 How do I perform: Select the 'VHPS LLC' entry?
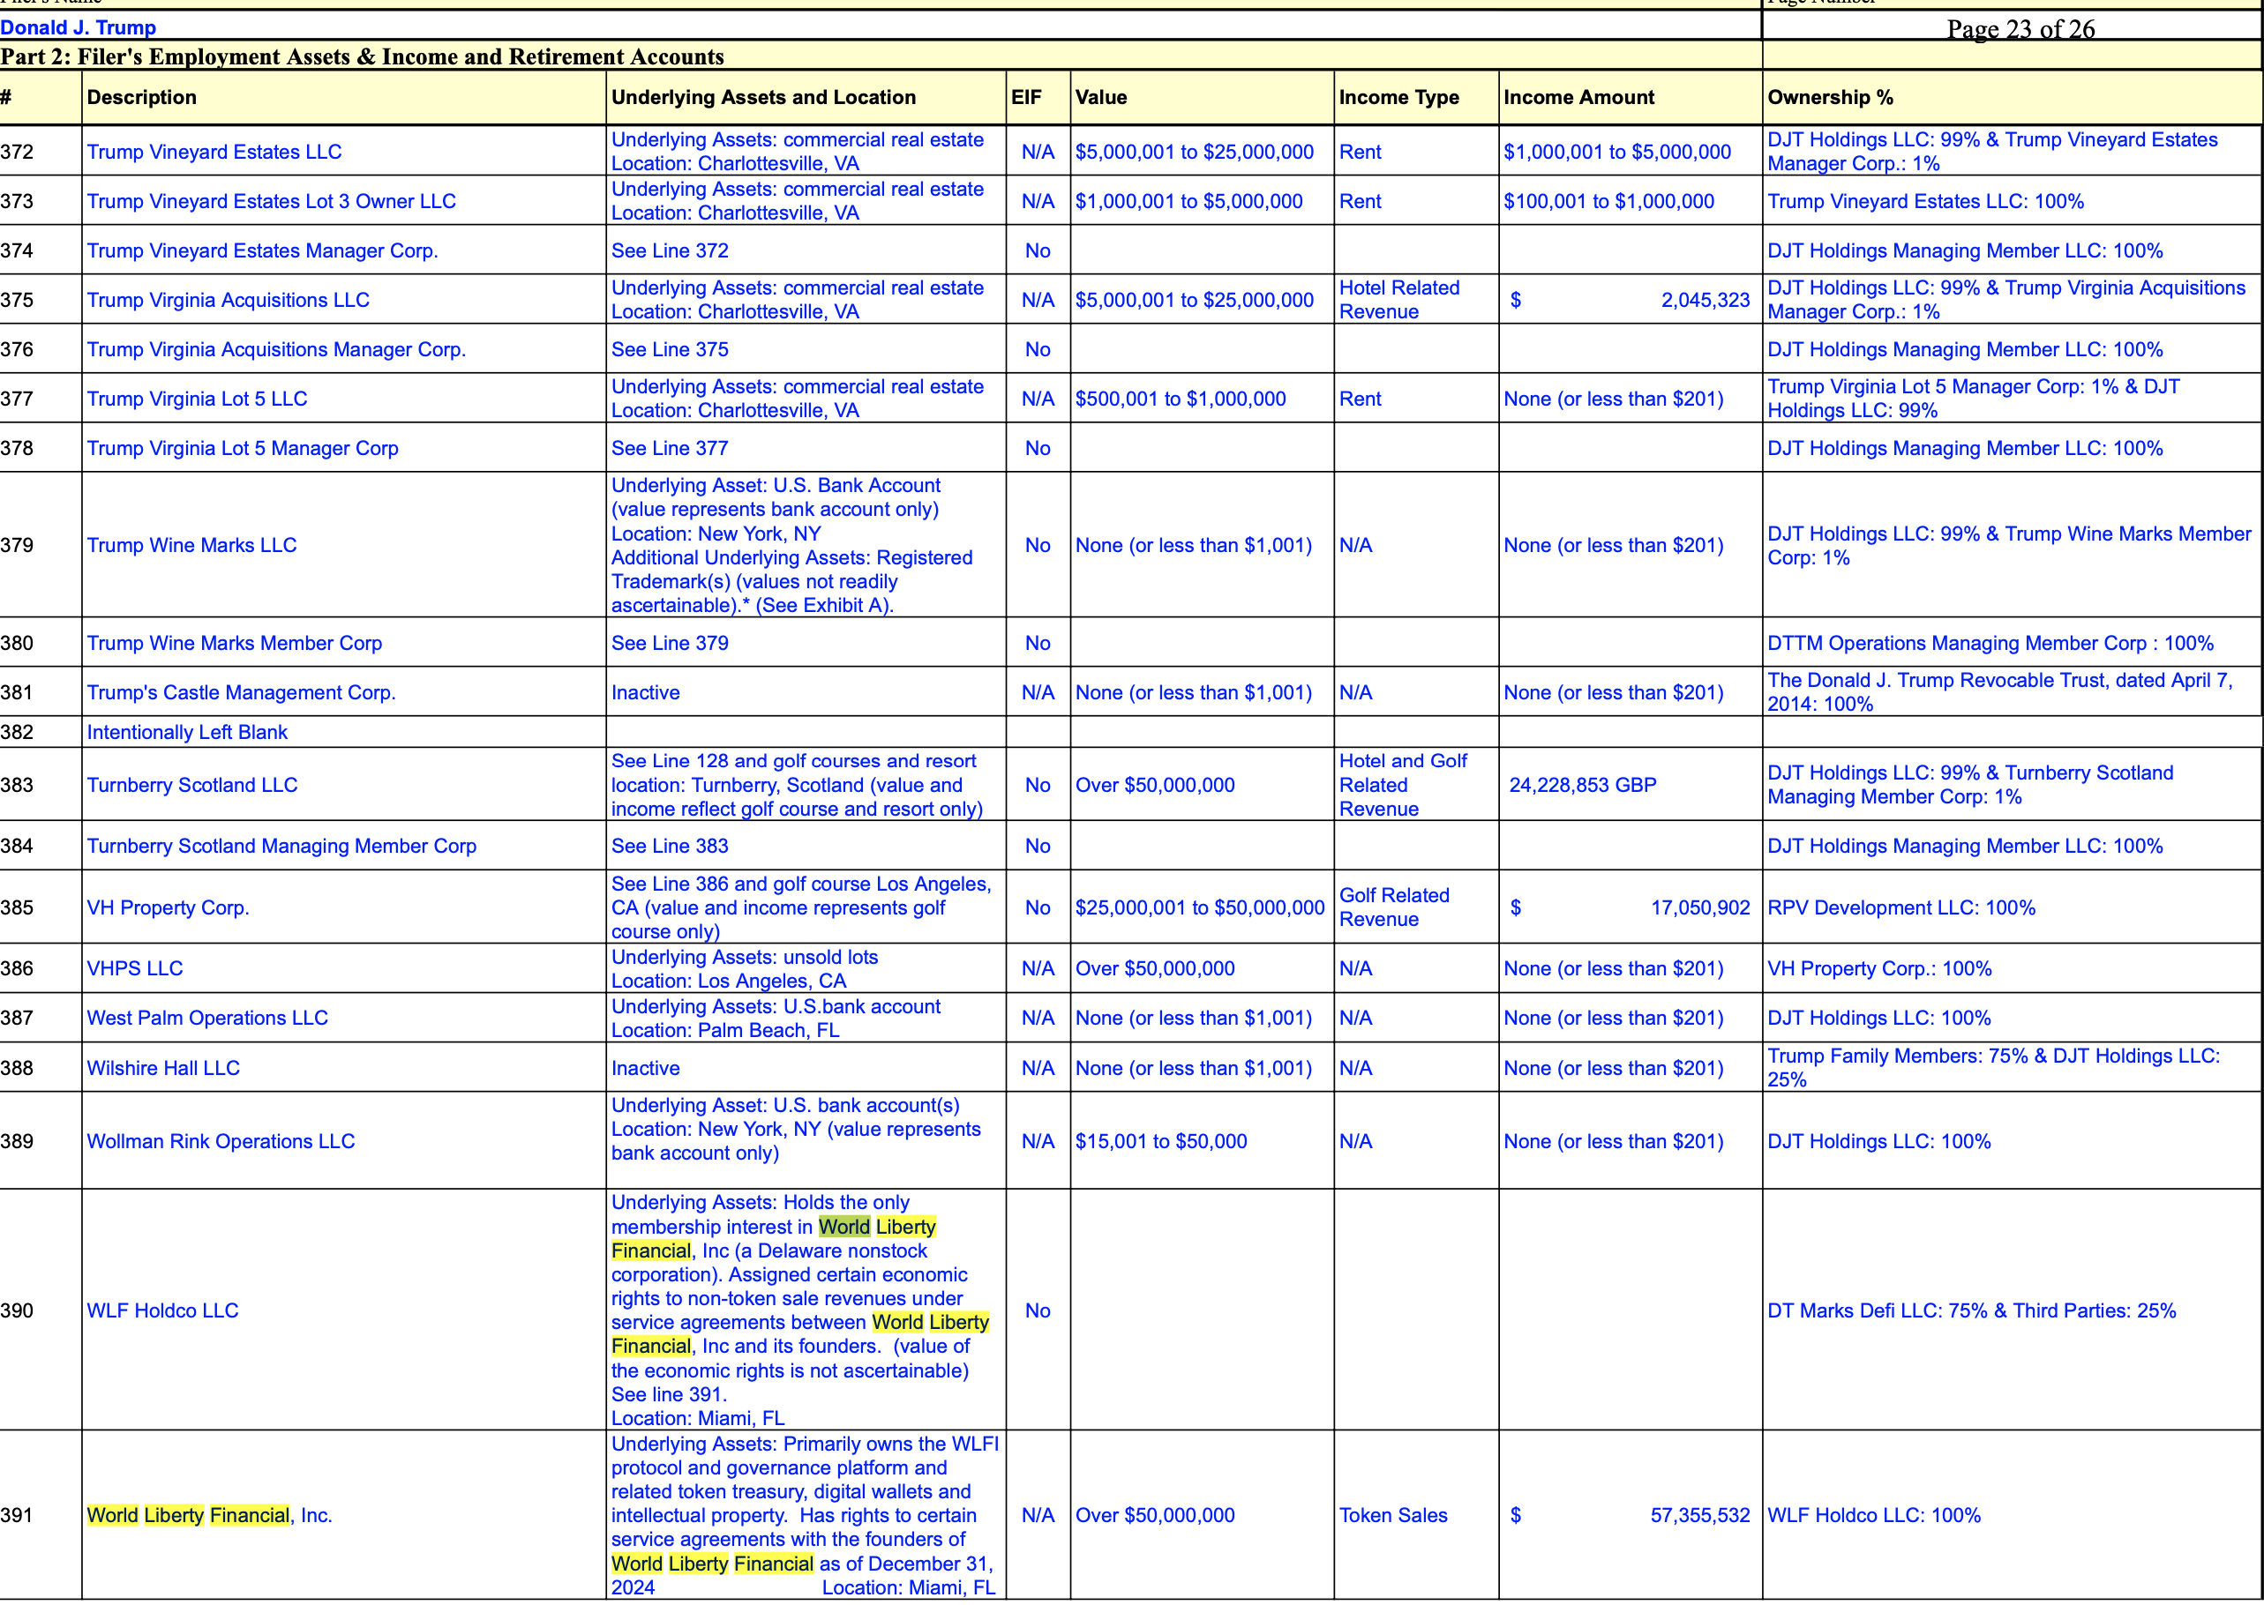[134, 968]
